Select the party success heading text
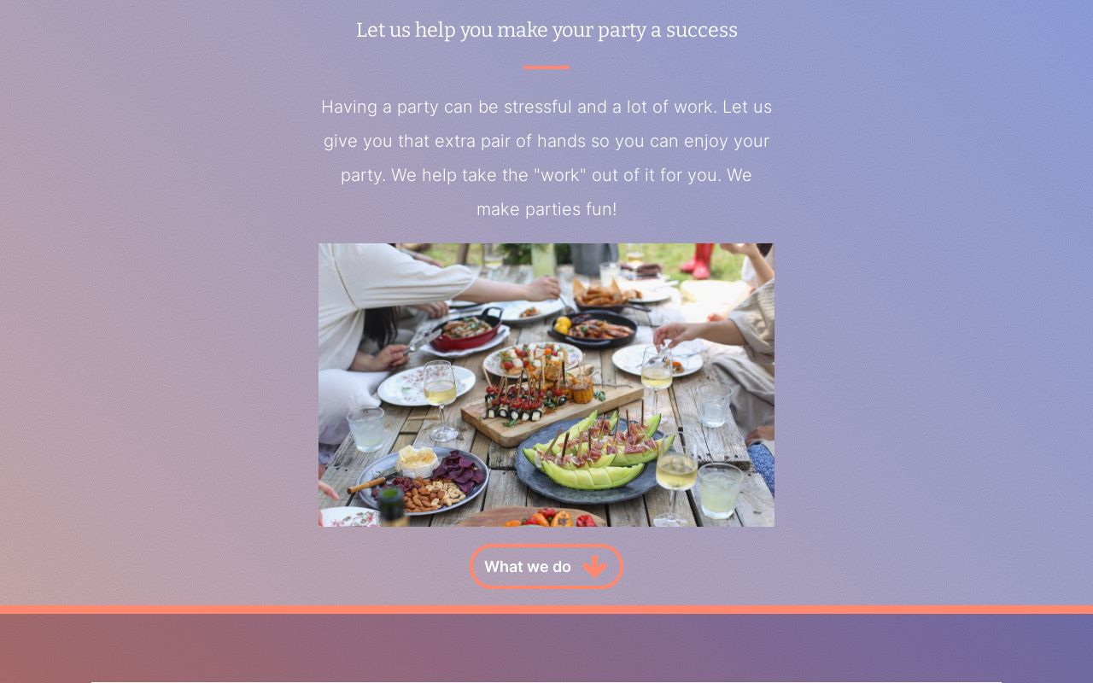1093x683 pixels. [x=546, y=30]
